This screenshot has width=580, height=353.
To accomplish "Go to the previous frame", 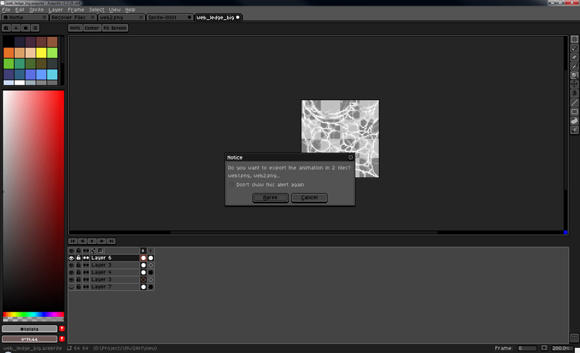I will 83,241.
